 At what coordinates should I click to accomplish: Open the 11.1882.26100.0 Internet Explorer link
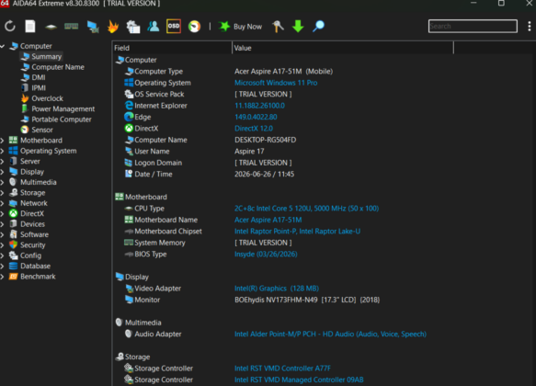[x=259, y=106]
